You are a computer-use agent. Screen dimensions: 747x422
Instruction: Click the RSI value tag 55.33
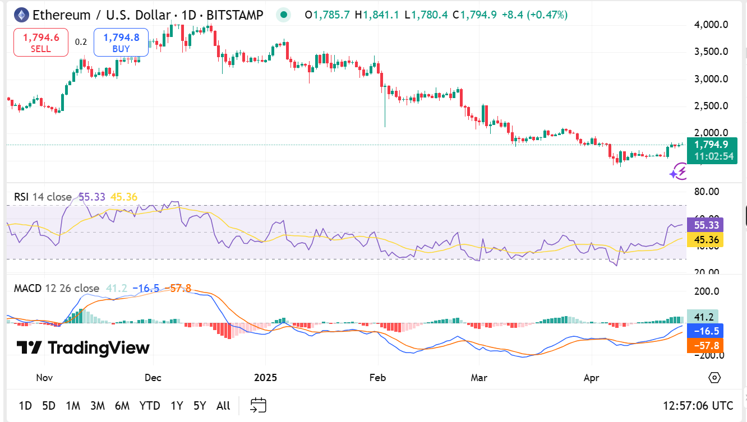[705, 225]
